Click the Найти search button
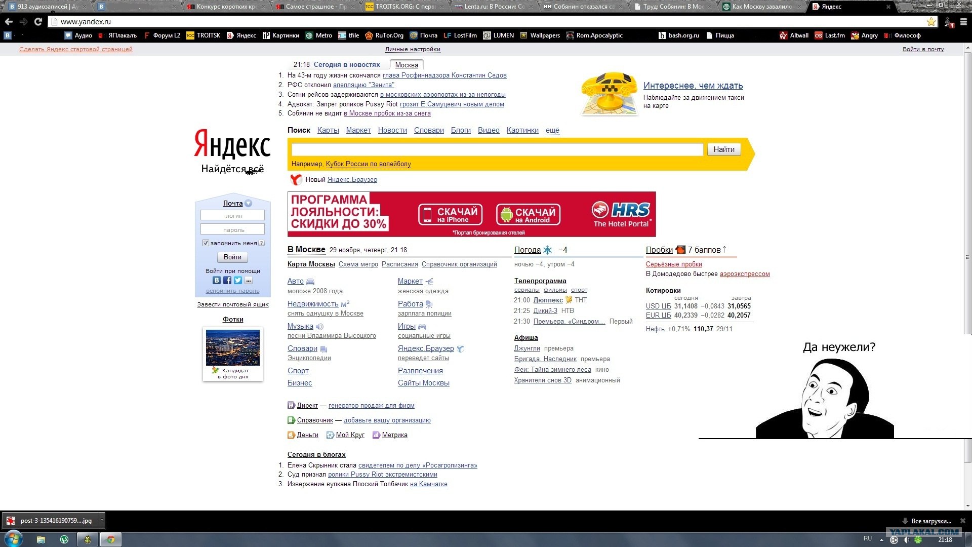 coord(724,149)
